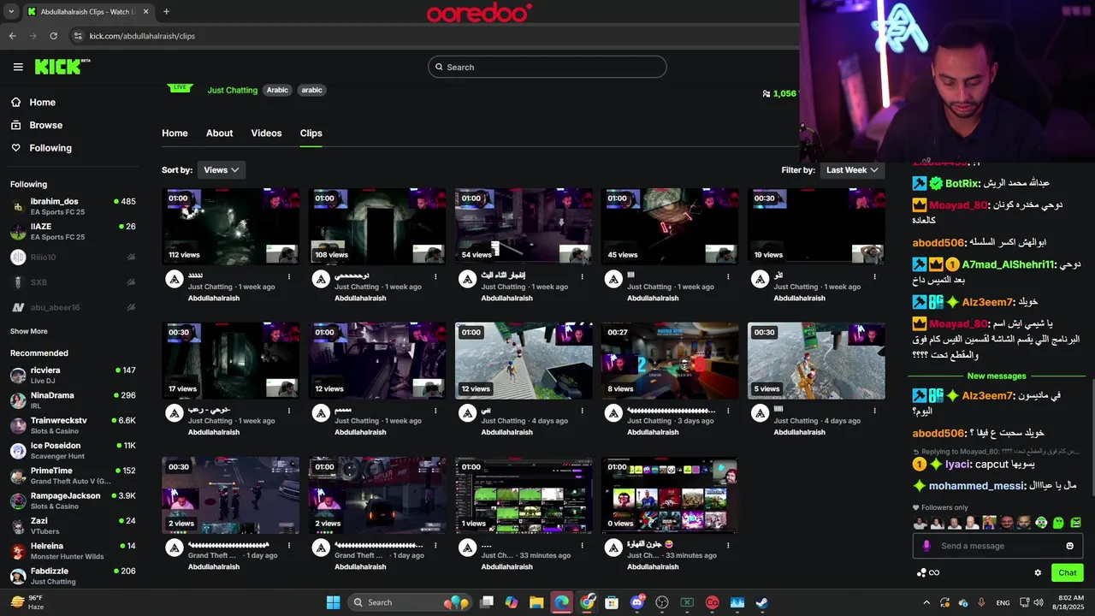
Task: Open options menu for the 45 views clip
Action: click(x=728, y=277)
